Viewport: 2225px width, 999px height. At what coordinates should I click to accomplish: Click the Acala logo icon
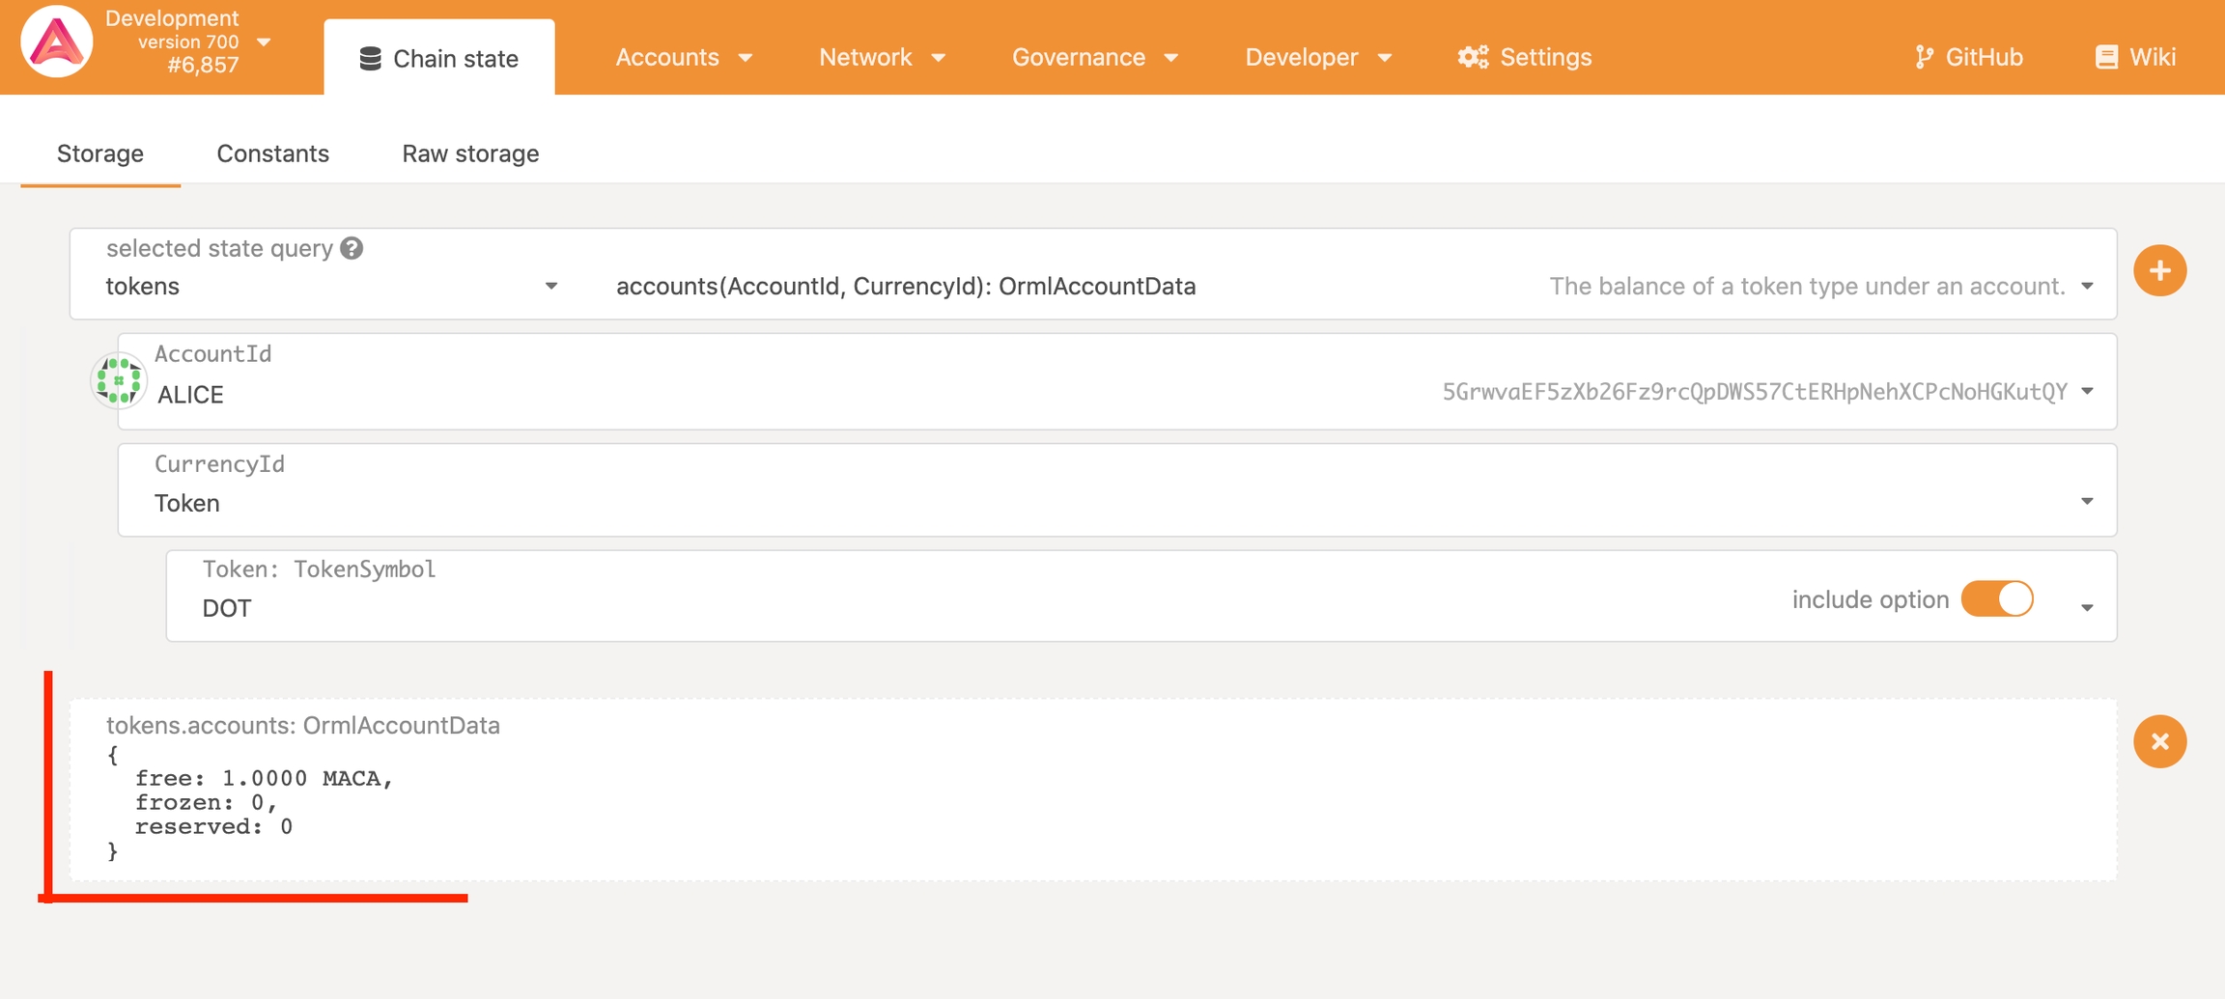coord(57,42)
